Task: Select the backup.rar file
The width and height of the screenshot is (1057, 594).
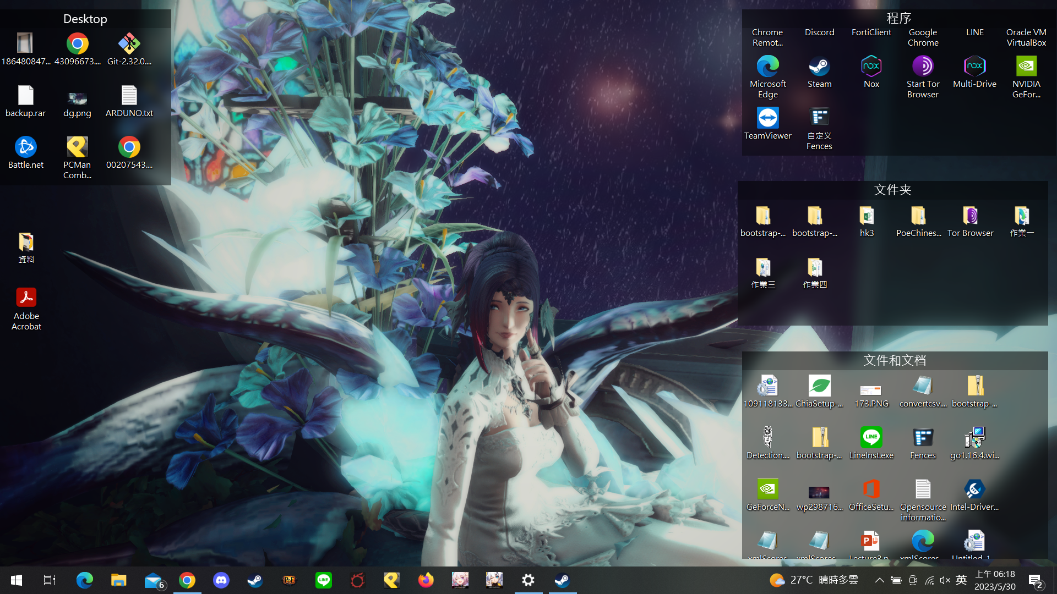Action: click(25, 102)
